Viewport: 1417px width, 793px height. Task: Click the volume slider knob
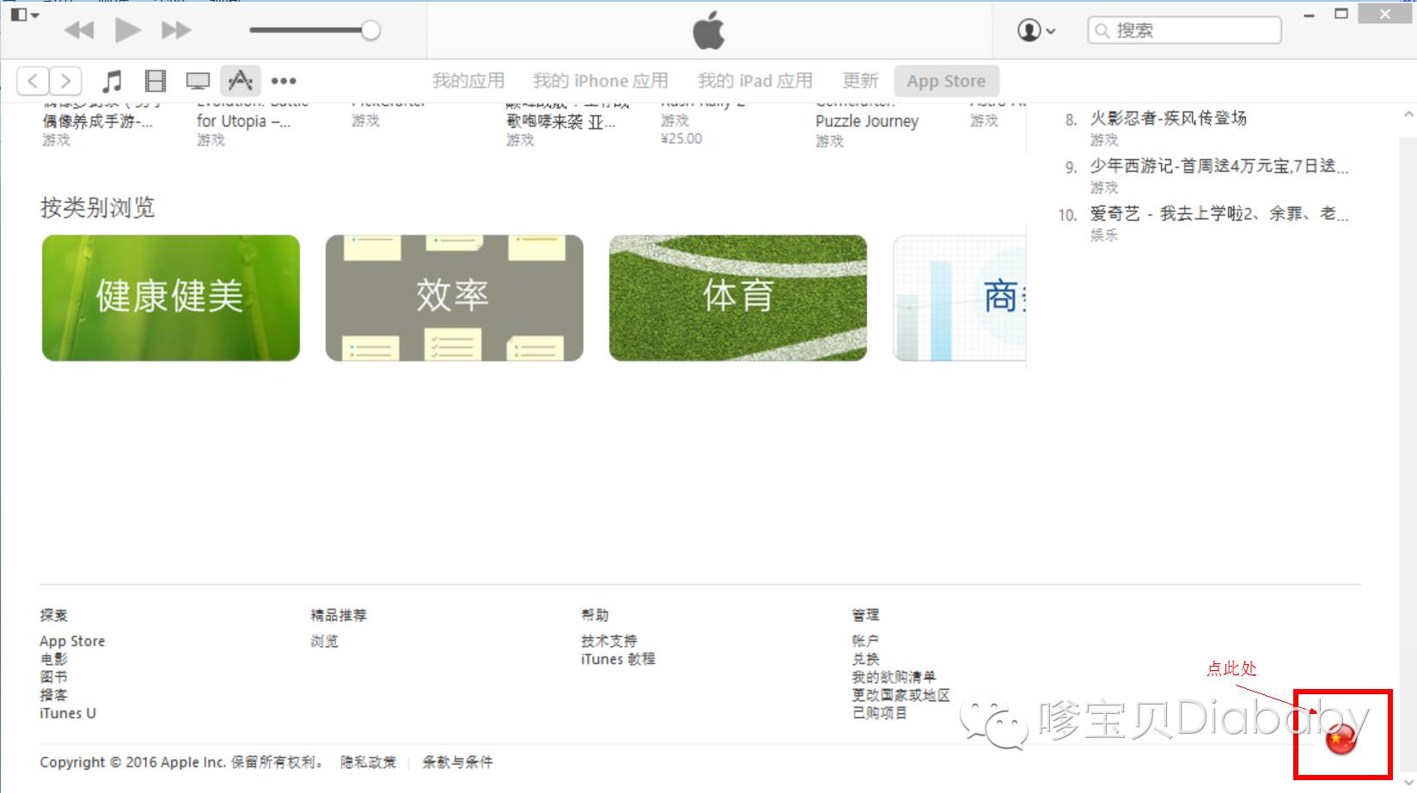(370, 30)
